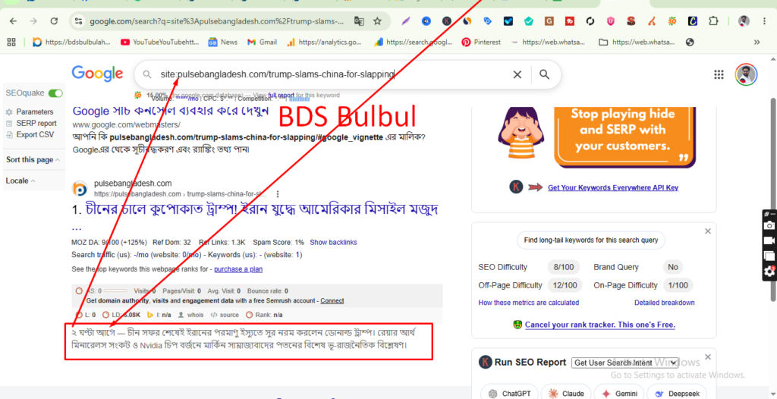Image resolution: width=777 pixels, height=399 pixels.
Task: Open Google apps grid
Action: (x=719, y=75)
